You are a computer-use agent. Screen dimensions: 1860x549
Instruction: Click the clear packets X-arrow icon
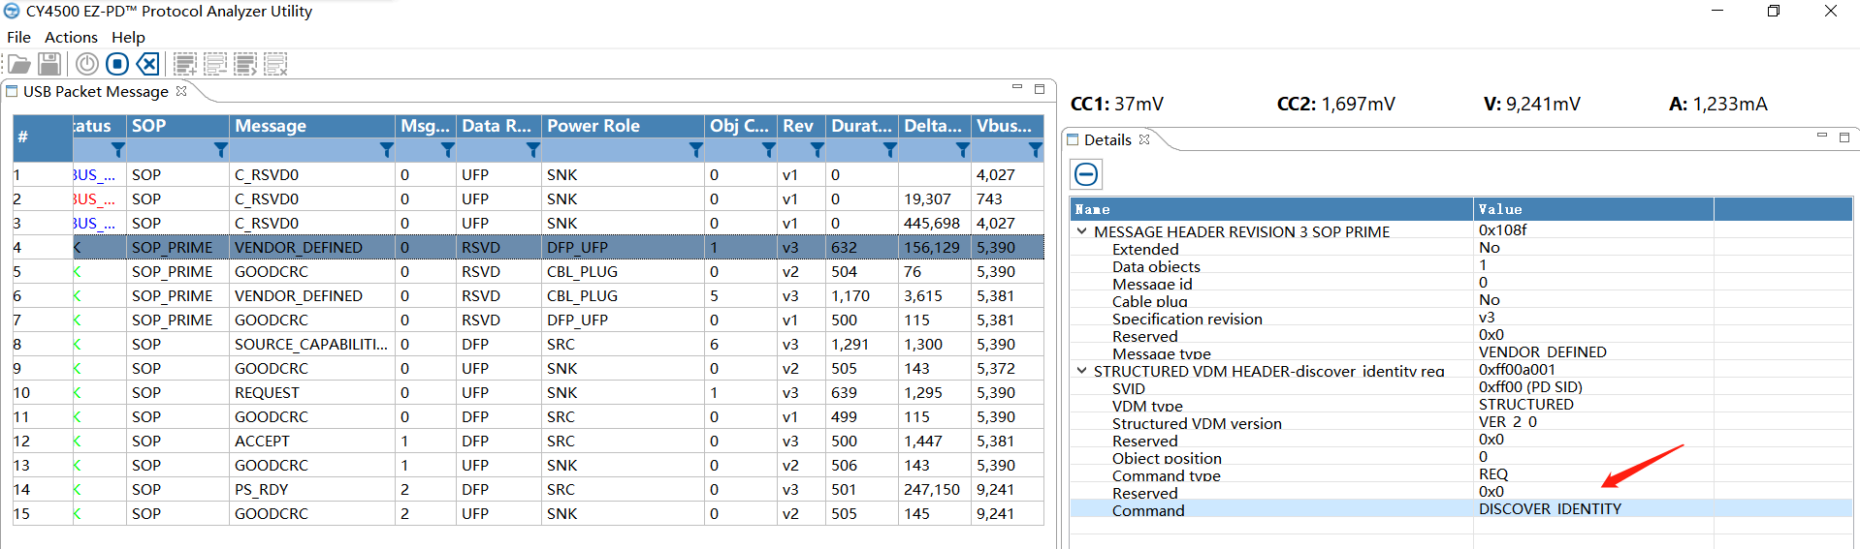pyautogui.click(x=147, y=64)
